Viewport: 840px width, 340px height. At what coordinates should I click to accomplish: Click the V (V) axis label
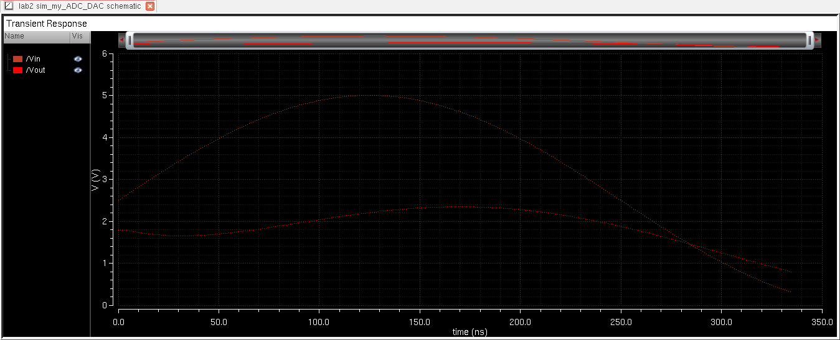point(96,179)
